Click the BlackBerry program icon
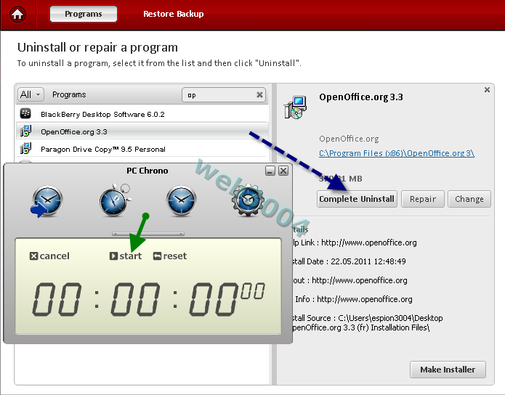 click(x=25, y=114)
